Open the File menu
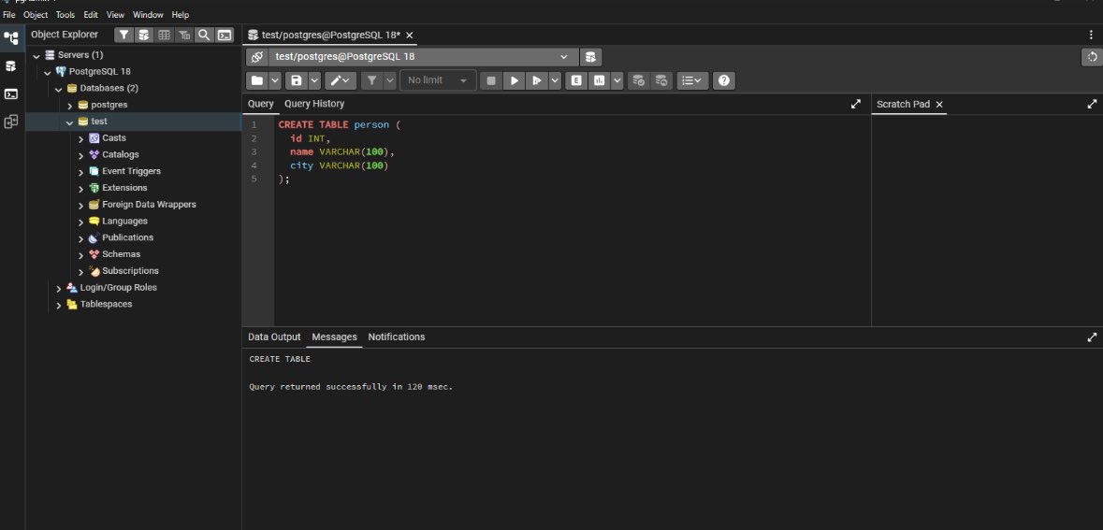Screen dimensions: 1103x530 tap(9, 15)
